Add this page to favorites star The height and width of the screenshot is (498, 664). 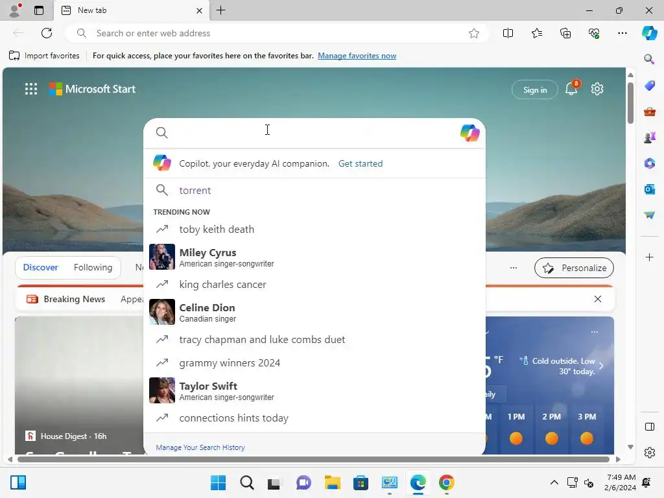pos(474,33)
